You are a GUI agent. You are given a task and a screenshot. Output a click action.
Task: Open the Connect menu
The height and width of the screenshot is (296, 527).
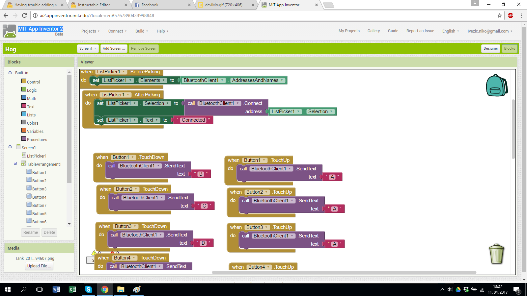(x=117, y=31)
